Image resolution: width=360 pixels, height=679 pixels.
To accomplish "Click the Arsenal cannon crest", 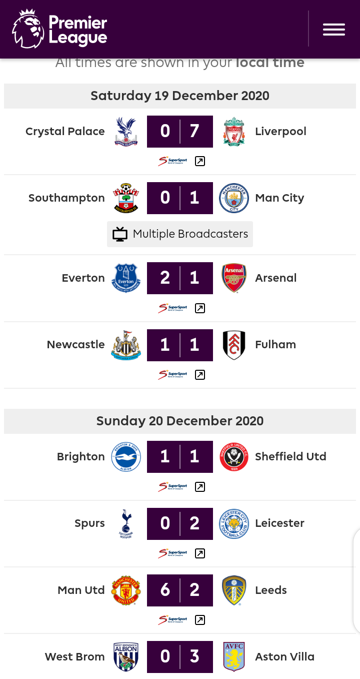I will pos(234,278).
